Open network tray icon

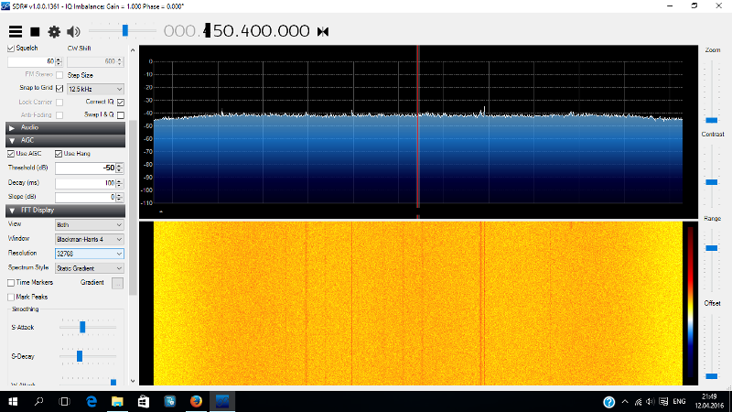[638, 402]
